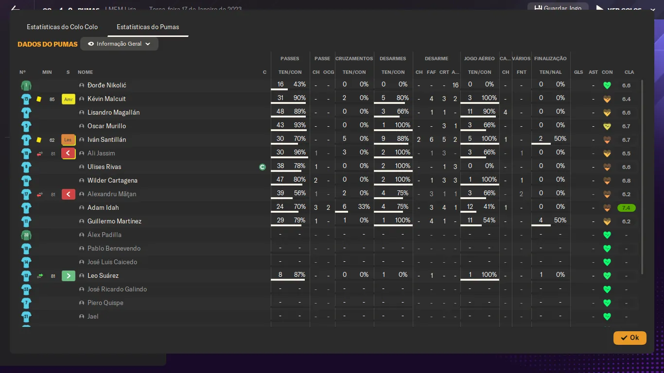Switch to Estatísticas do Colo Colo tab
This screenshot has height=373, width=664.
(x=62, y=27)
